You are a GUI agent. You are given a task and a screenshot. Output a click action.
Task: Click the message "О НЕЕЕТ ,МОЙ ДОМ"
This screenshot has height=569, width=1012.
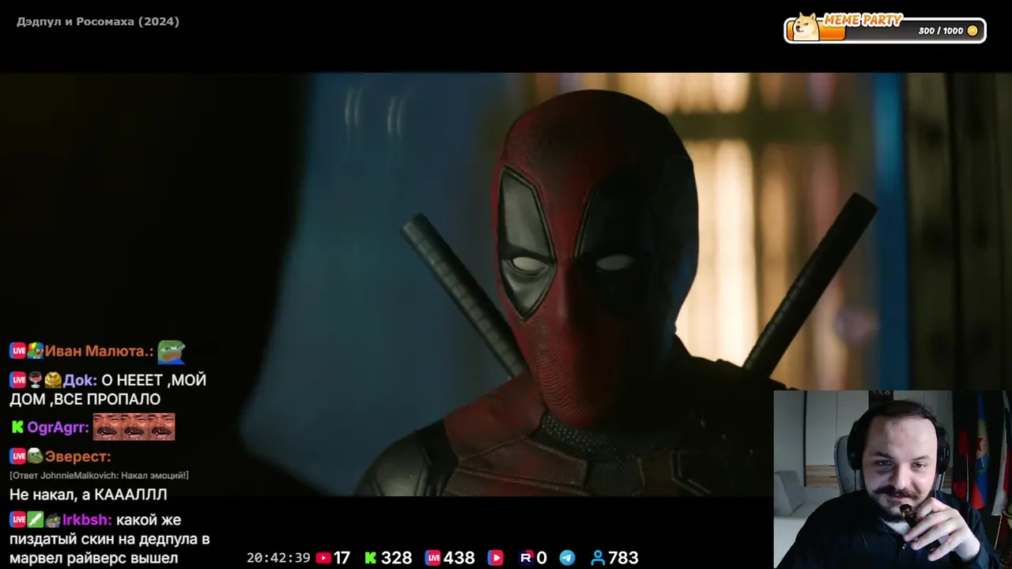point(108,390)
